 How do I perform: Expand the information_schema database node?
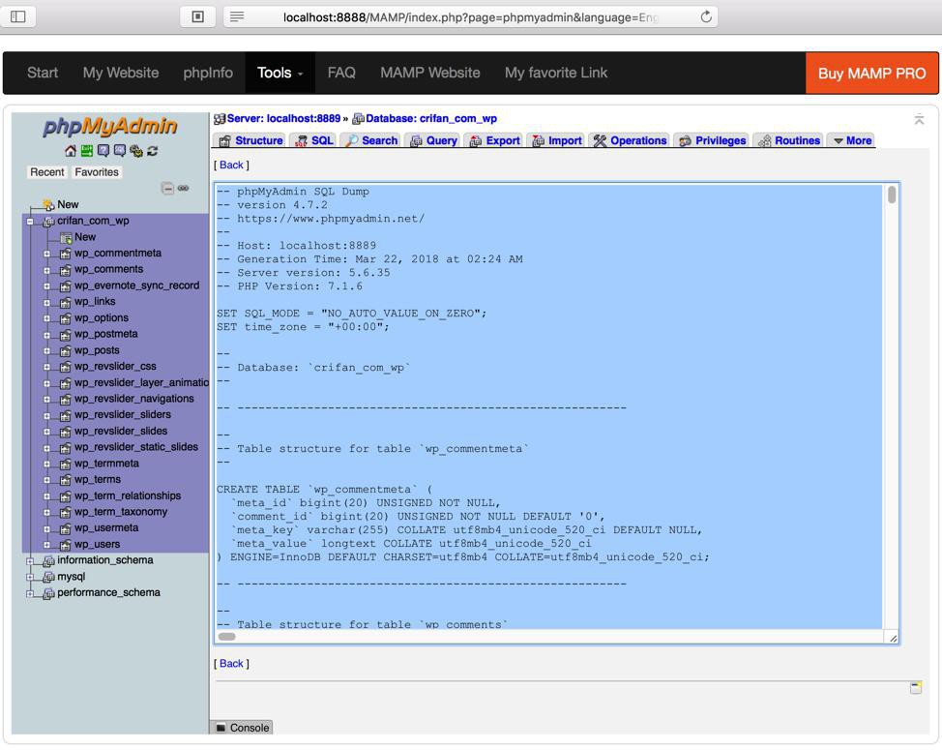[30, 561]
